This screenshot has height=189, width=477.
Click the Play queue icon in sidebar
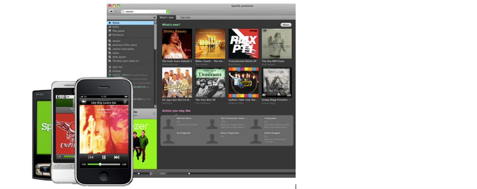coord(110,31)
